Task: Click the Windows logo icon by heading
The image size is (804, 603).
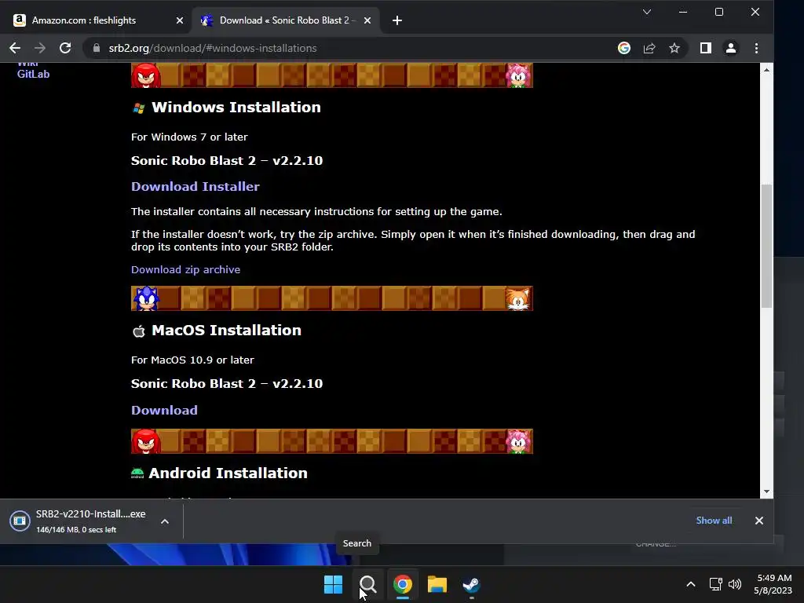Action: pyautogui.click(x=138, y=108)
